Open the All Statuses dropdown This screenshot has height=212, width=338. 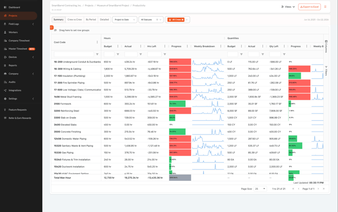click(x=151, y=20)
